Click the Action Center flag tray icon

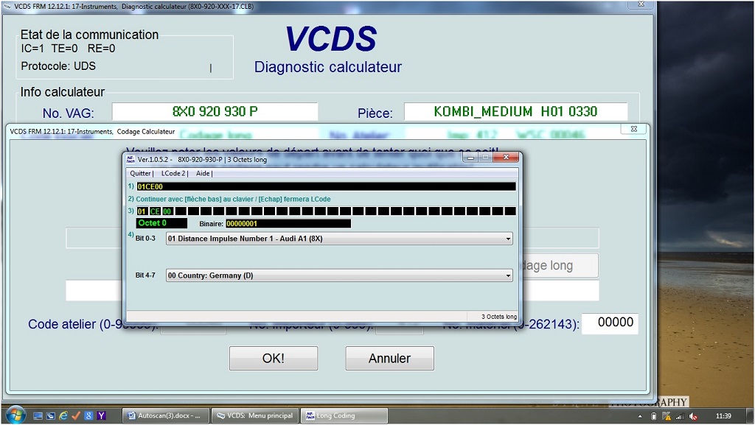[667, 416]
